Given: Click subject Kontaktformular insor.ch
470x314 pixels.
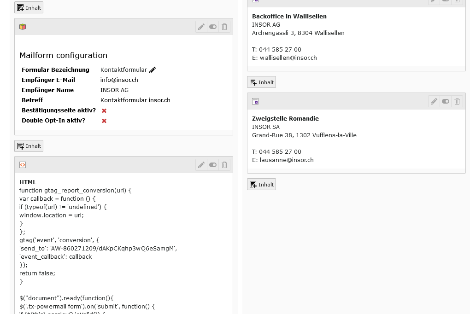Looking at the screenshot, I should (135, 100).
